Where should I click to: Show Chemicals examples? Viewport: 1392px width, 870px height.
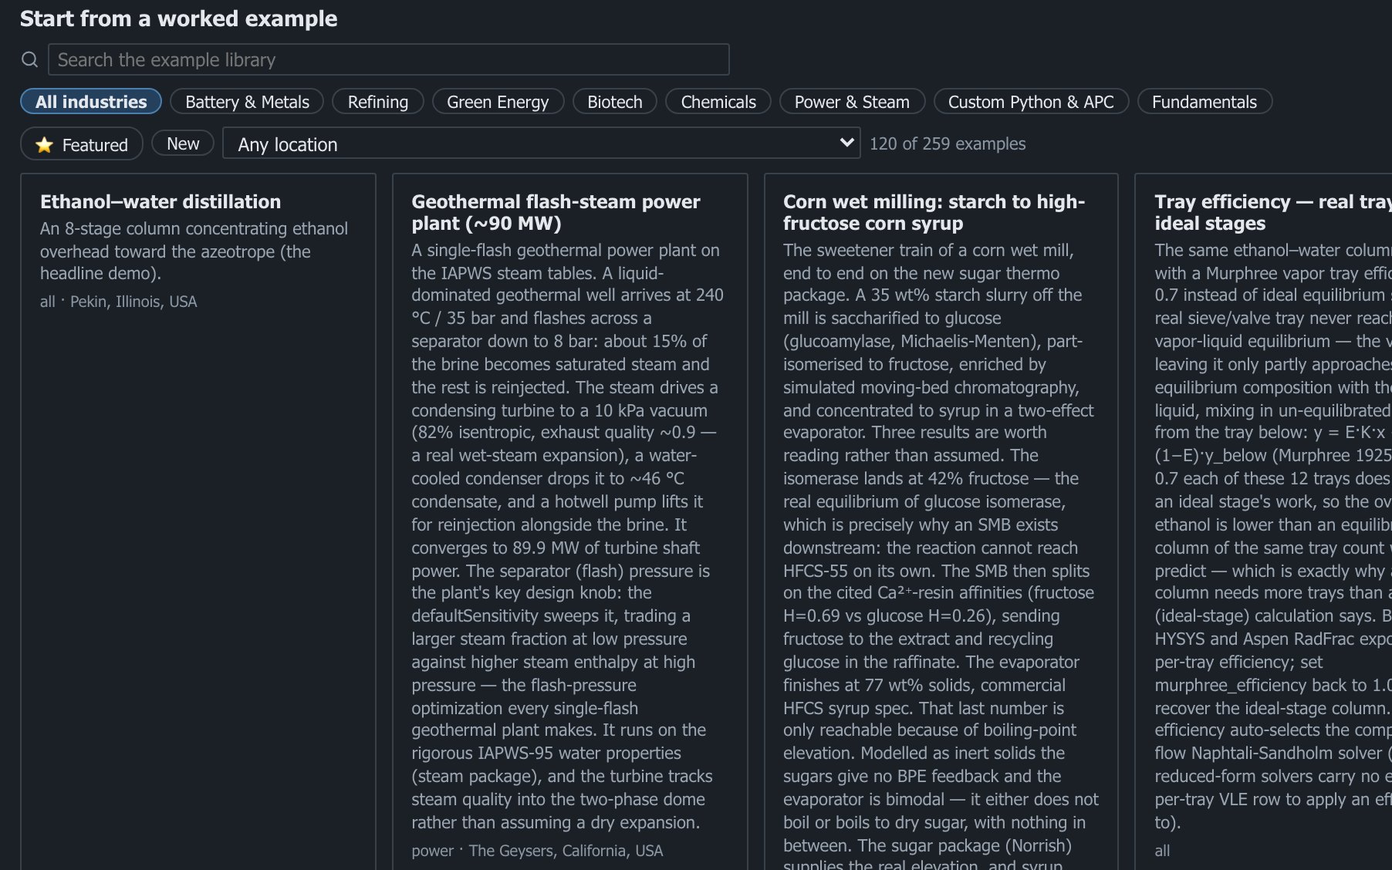pyautogui.click(x=718, y=102)
